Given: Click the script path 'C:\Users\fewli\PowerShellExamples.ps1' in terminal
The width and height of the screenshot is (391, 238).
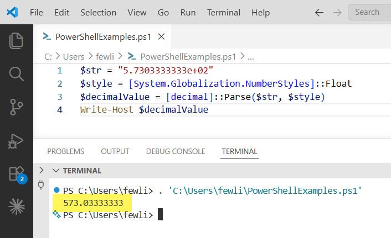Looking at the screenshot, I should click(265, 191).
